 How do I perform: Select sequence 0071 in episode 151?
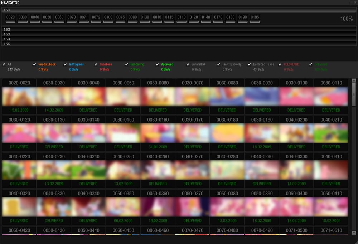click(84, 19)
